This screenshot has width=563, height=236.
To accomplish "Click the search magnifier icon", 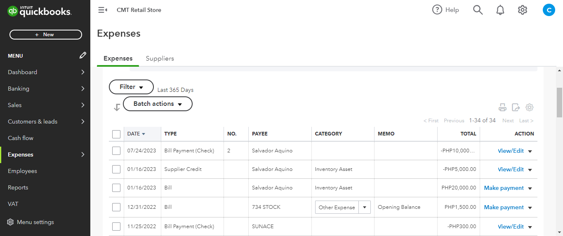I will click(x=478, y=10).
